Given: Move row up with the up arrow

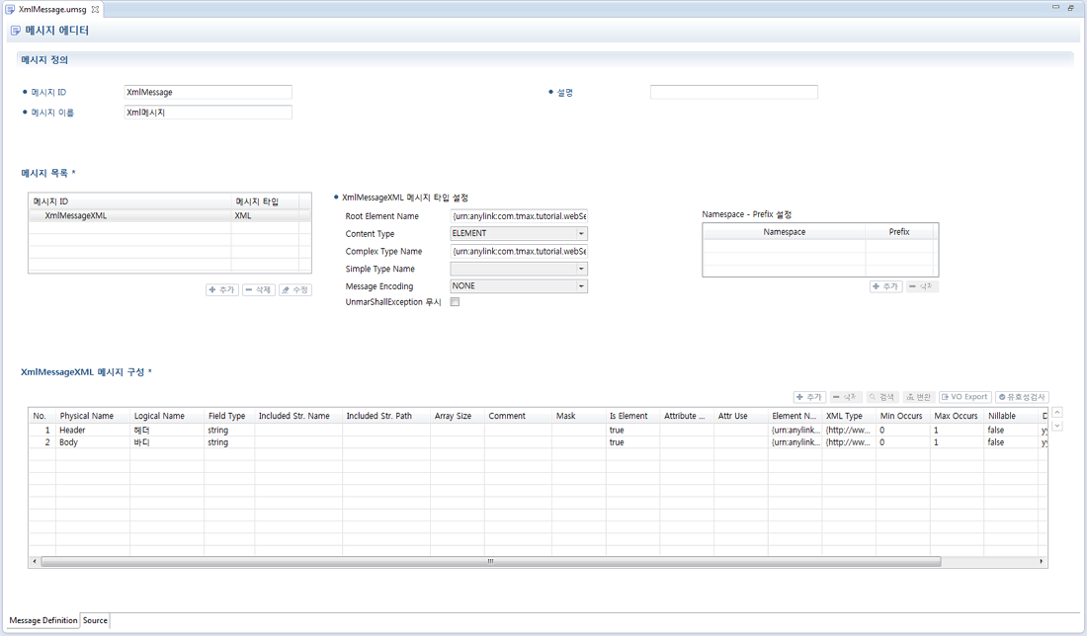Looking at the screenshot, I should [1057, 413].
